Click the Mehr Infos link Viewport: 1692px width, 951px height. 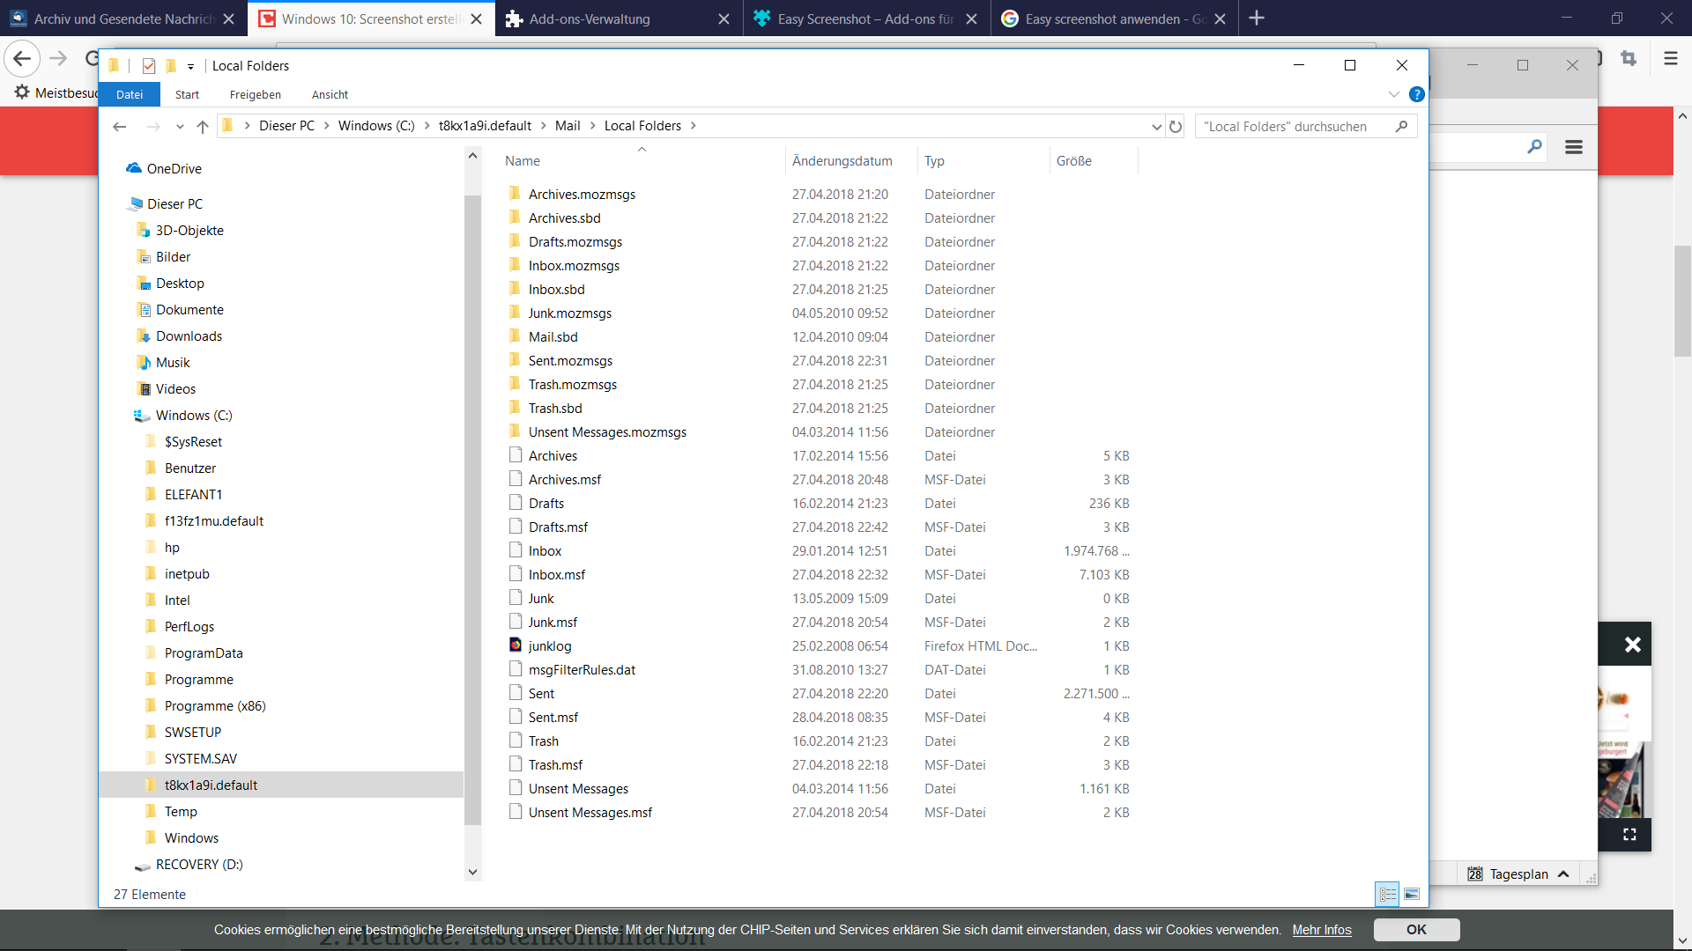pyautogui.click(x=1321, y=930)
